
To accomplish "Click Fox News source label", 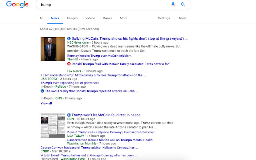I will tap(74, 71).
